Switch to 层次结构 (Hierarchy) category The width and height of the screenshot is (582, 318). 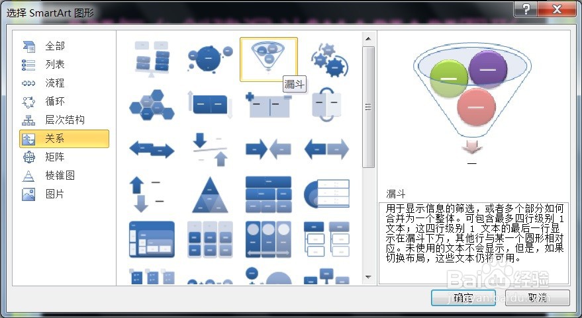click(64, 120)
